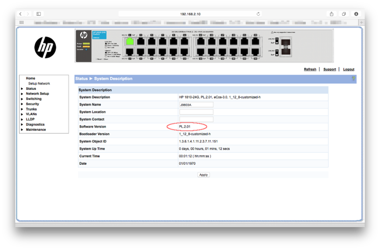The width and height of the screenshot is (380, 249).
Task: Click the HP badge on switch image
Action: (84, 35)
